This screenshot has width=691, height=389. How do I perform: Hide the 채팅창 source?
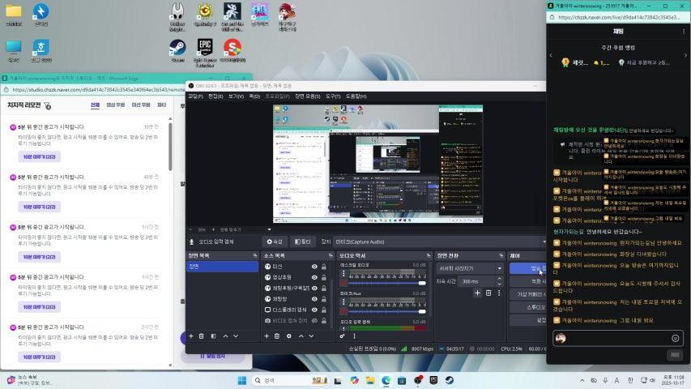314,299
